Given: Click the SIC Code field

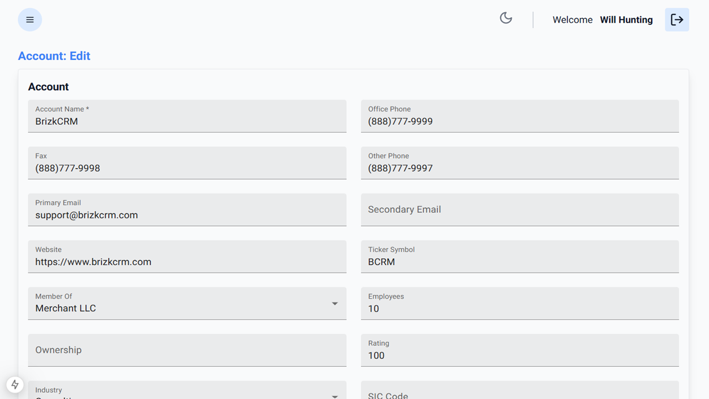Looking at the screenshot, I should [520, 394].
